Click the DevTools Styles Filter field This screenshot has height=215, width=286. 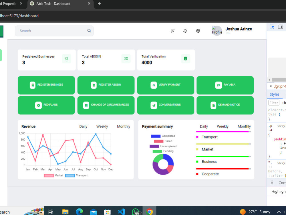(274, 103)
